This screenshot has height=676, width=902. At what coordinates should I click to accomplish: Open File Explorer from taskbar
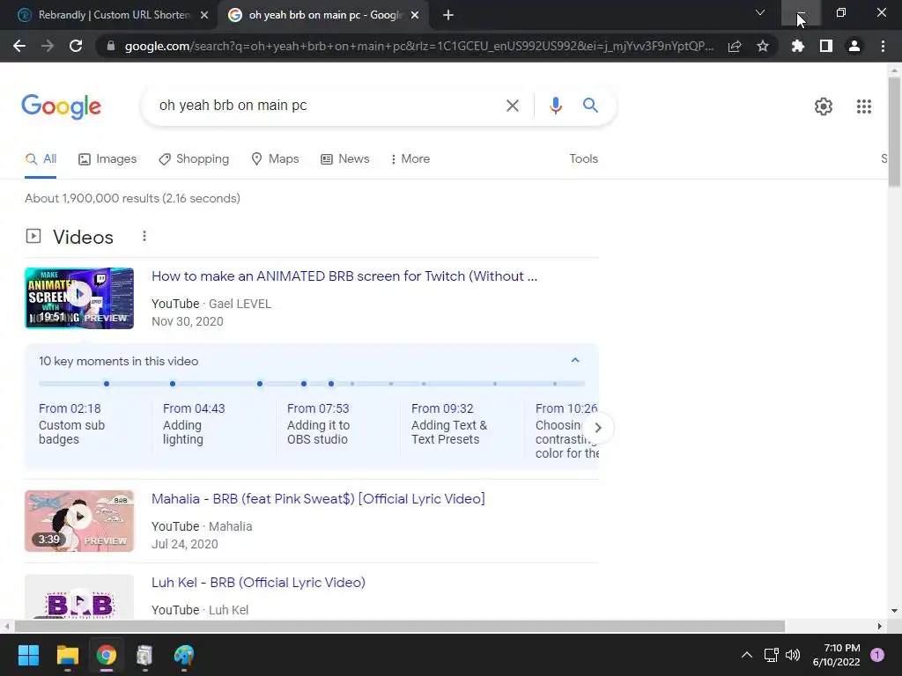(67, 655)
